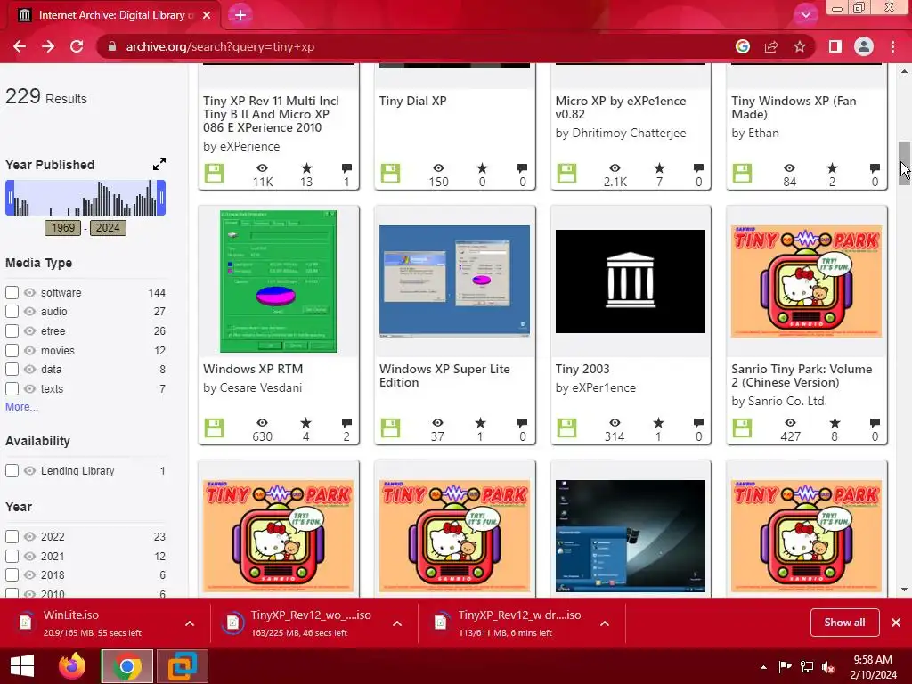Screen dimensions: 912x684
Task: Show hidden system tray icons
Action: click(763, 666)
